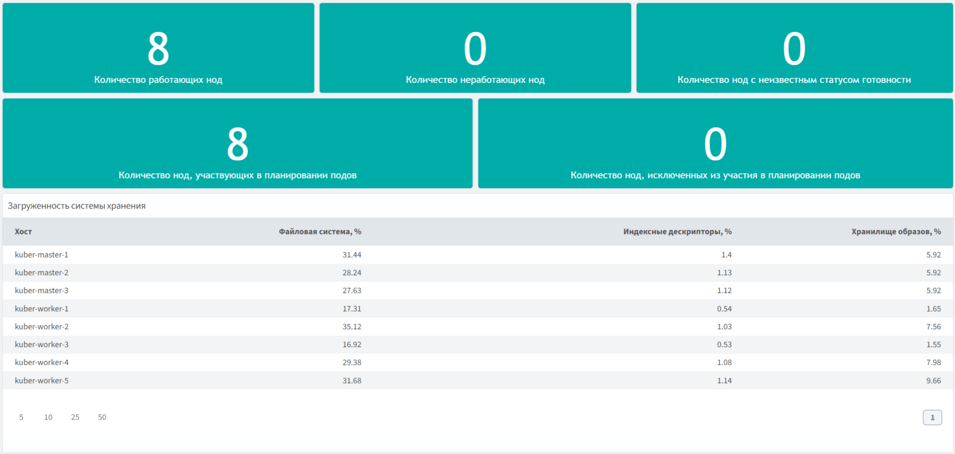The height and width of the screenshot is (454, 955).
Task: Click kuber-worker-2 host name
Action: tap(41, 327)
